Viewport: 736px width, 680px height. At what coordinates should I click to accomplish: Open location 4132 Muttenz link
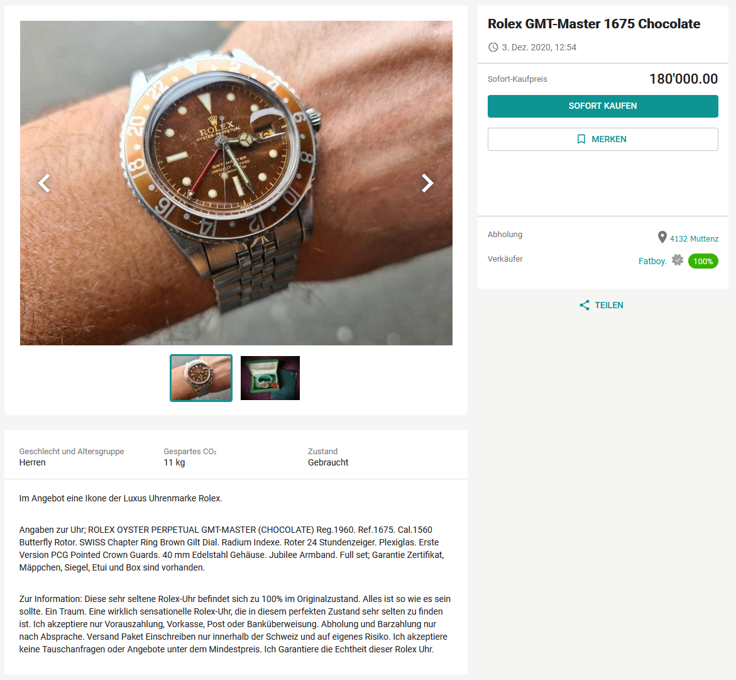[694, 239]
